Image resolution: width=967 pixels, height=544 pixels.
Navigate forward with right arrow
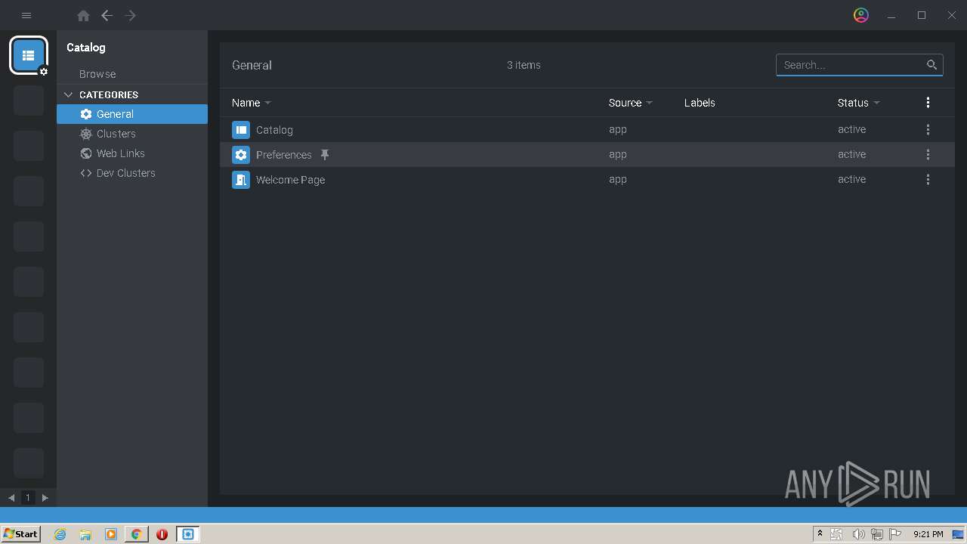pos(131,15)
